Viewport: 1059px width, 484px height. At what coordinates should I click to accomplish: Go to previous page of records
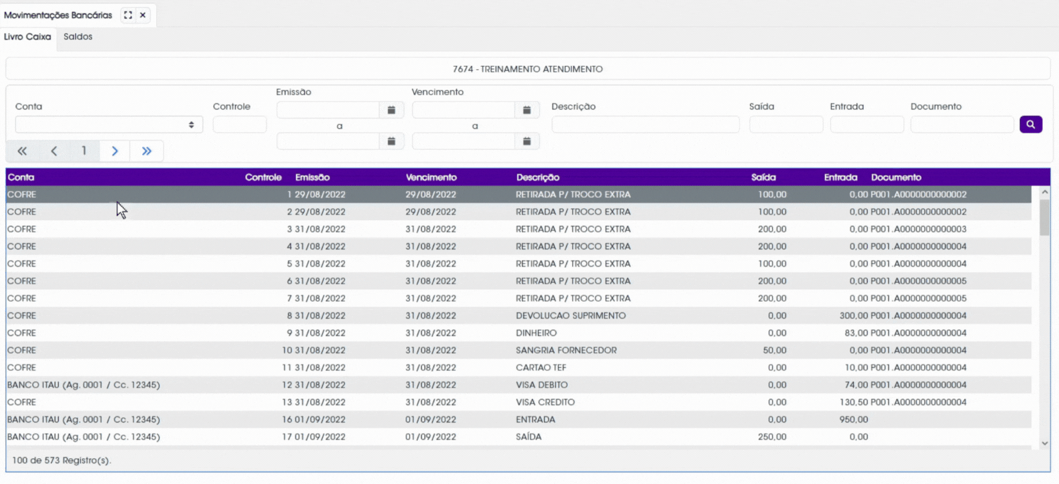[x=54, y=151]
